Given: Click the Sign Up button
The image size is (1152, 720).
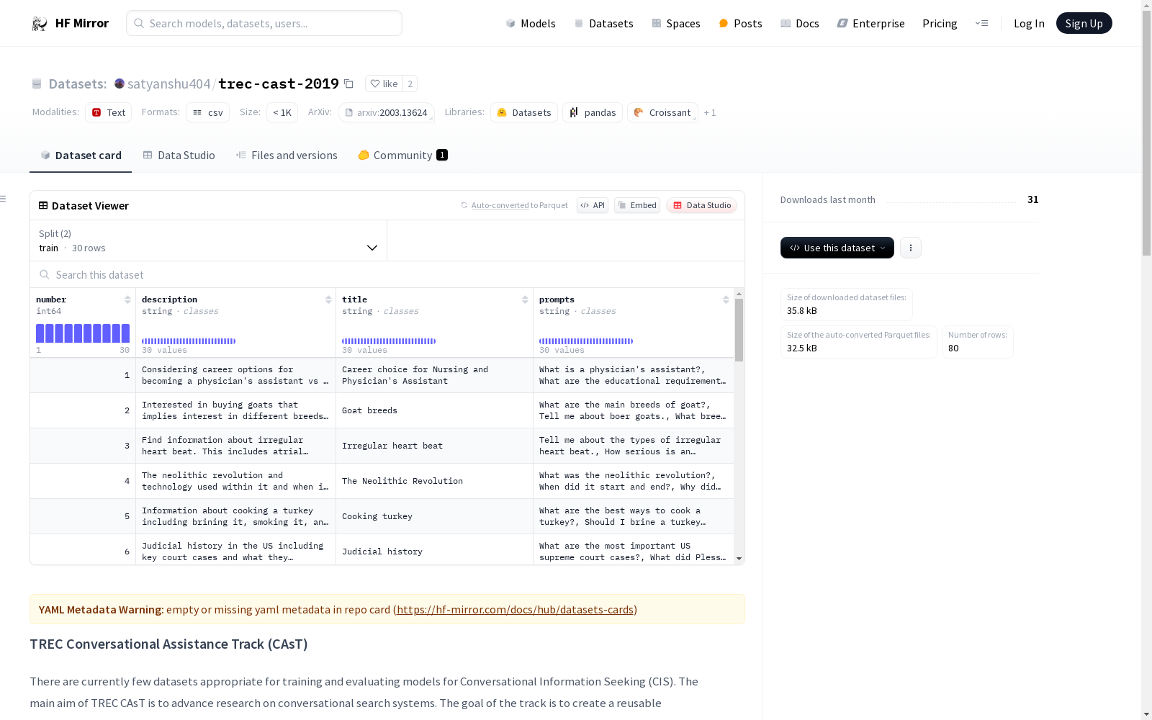Looking at the screenshot, I should tap(1084, 23).
